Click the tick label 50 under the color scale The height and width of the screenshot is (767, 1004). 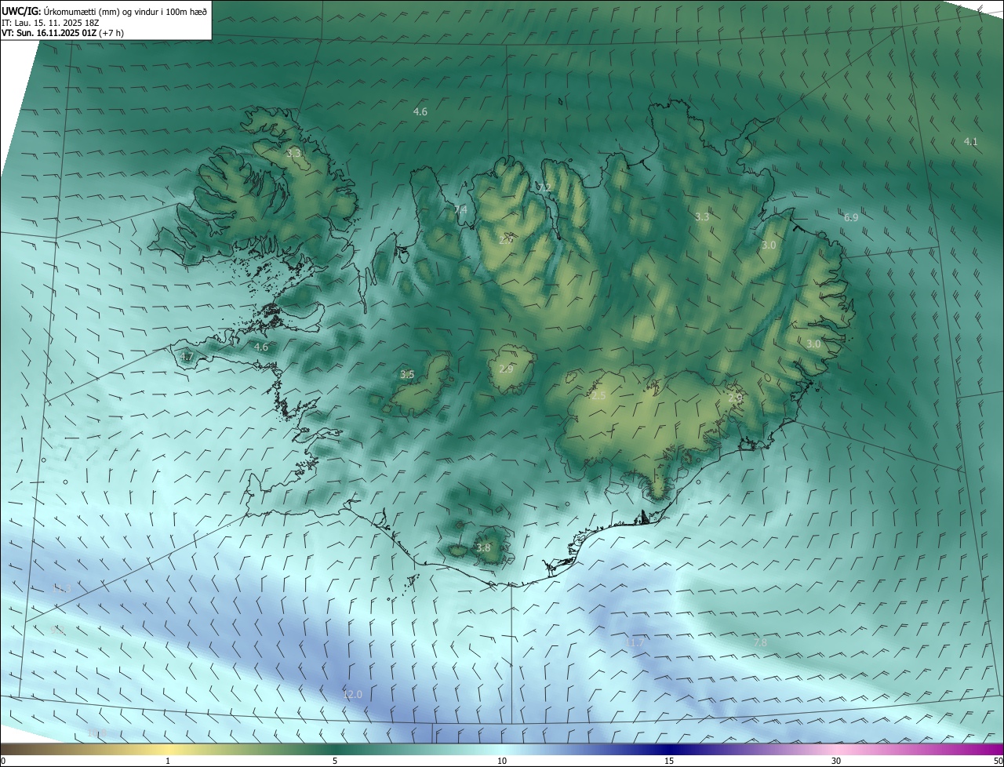click(x=998, y=762)
